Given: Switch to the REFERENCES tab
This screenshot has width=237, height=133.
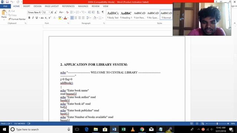Looking at the screenshot, I should pos(68,6).
